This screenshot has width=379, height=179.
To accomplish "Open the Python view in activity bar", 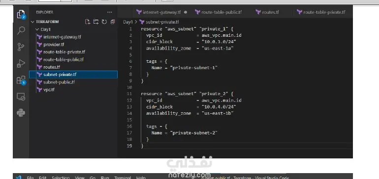I will point(21,113).
